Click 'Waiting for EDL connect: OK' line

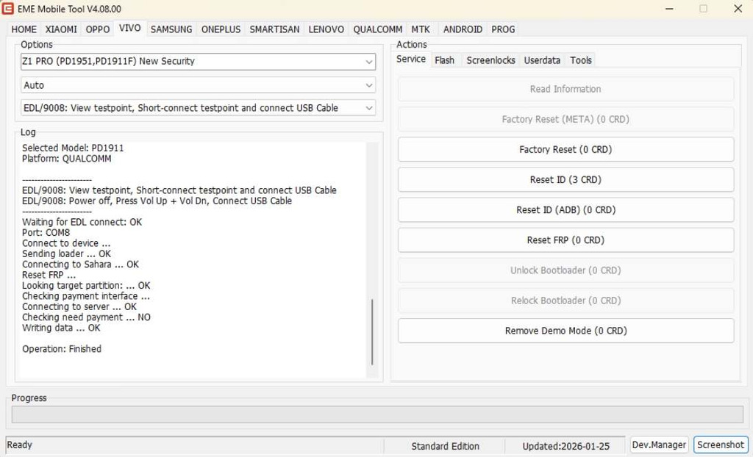click(x=82, y=222)
